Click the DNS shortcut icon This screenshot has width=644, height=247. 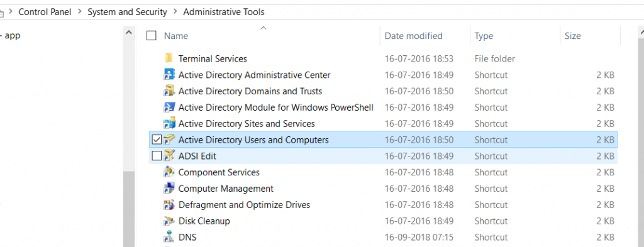[x=169, y=237]
